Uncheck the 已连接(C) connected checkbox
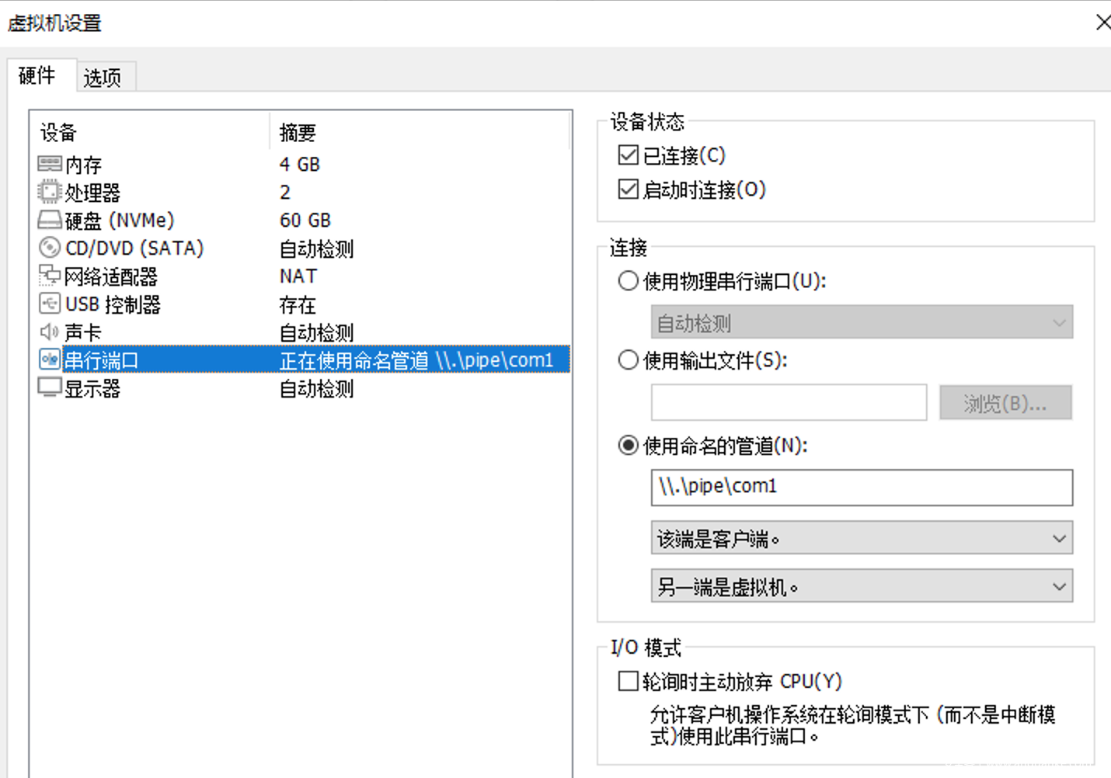The image size is (1111, 778). pyautogui.click(x=628, y=155)
